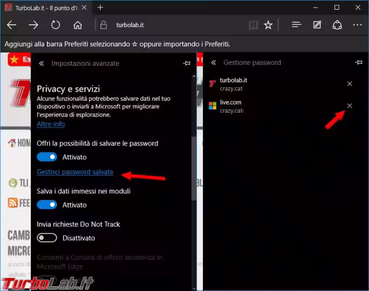Open the Hub three-line icon
Viewport: 369px width, 291px height.
(297, 24)
